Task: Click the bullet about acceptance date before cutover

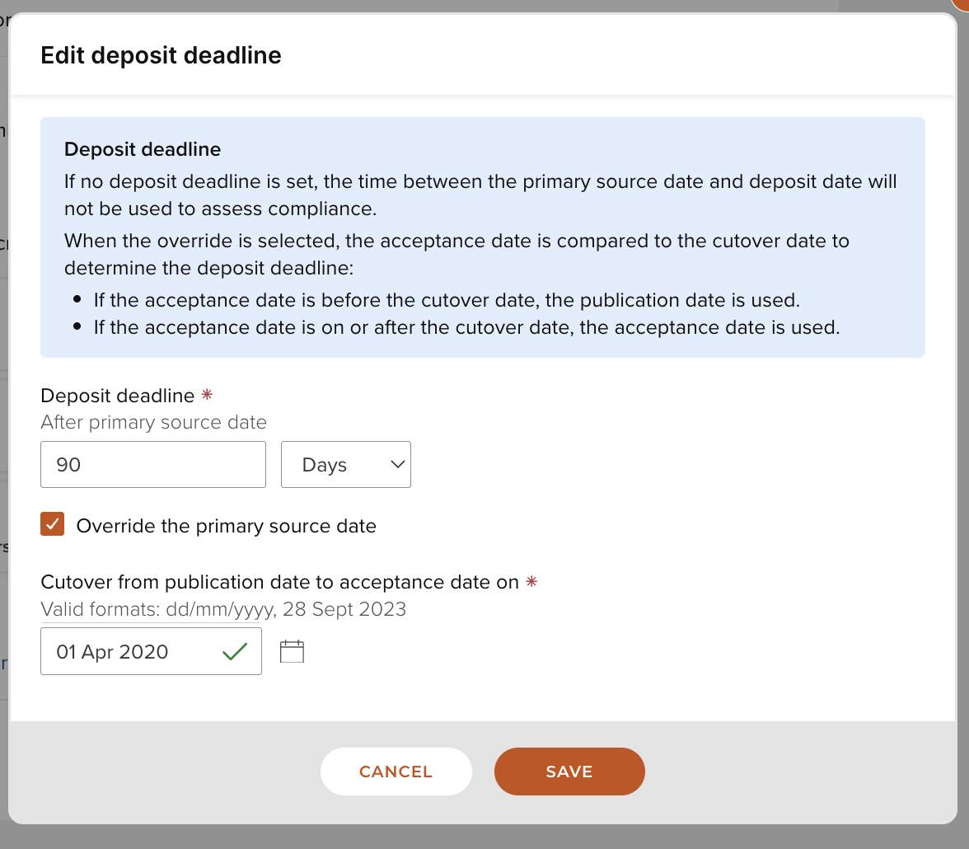Action: coord(446,299)
